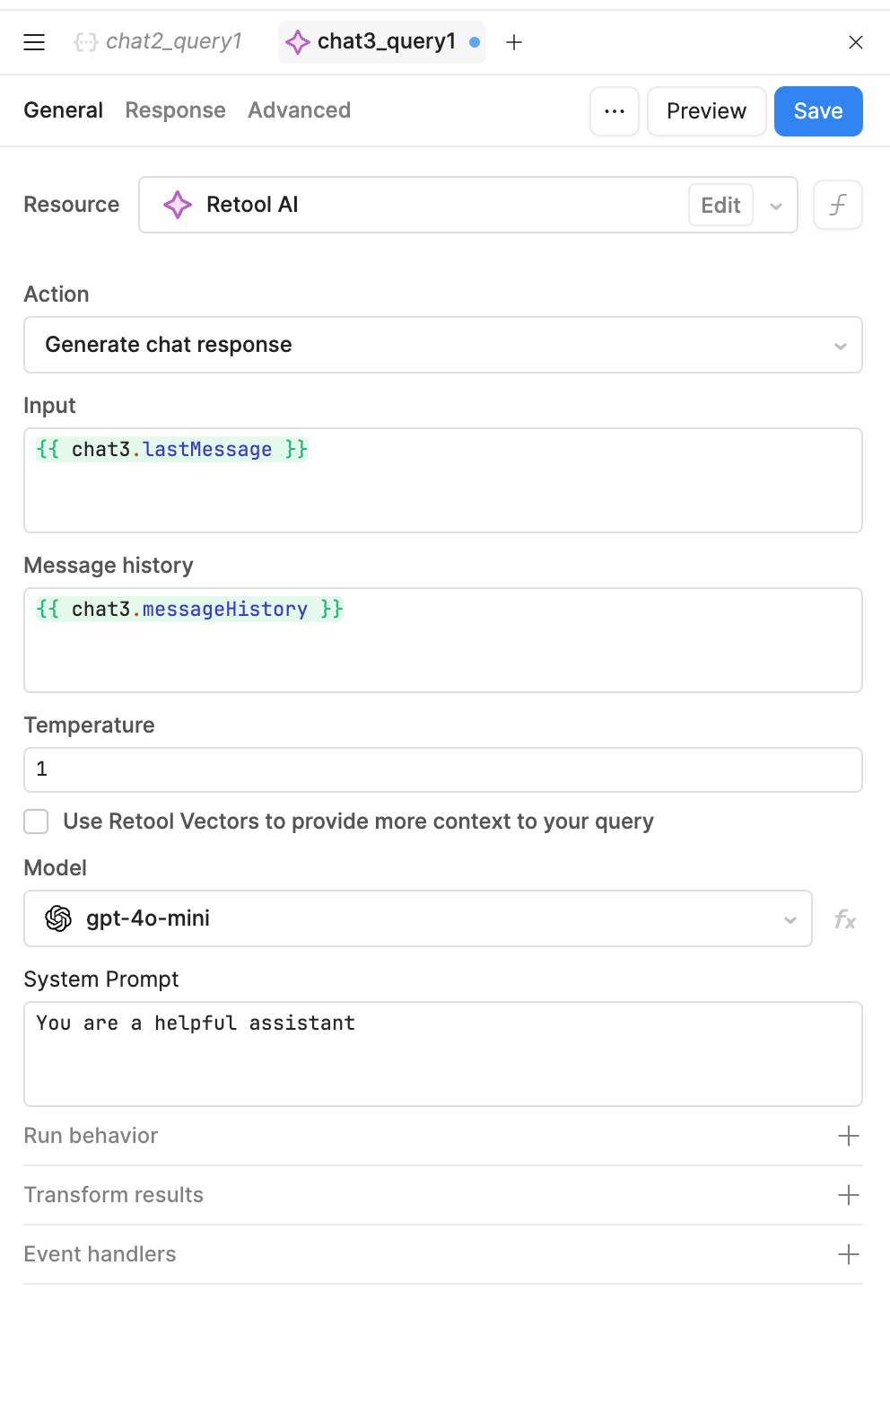This screenshot has height=1406, width=890.
Task: Click the Retool AI sparkle icon
Action: [x=178, y=205]
